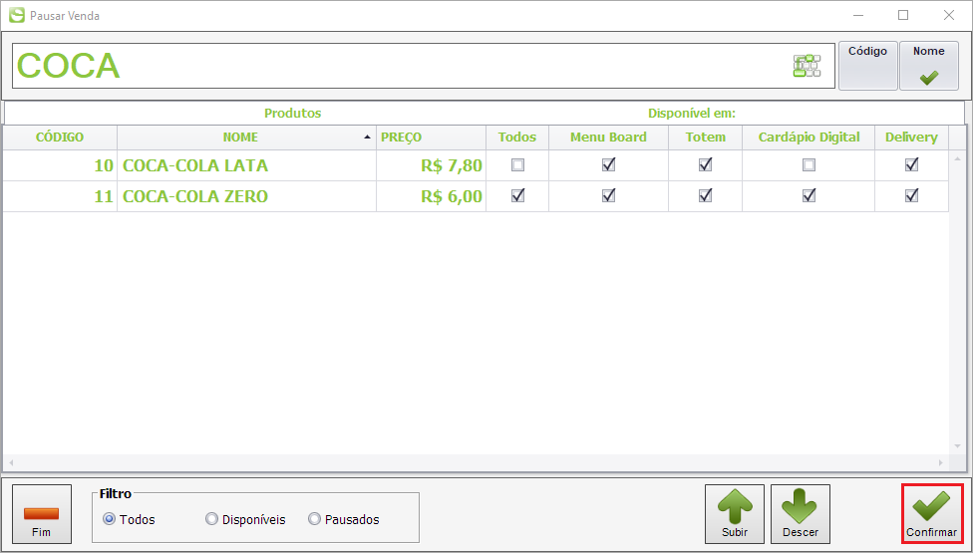Click the Menu Board column header
This screenshot has width=973, height=553.
pos(609,138)
